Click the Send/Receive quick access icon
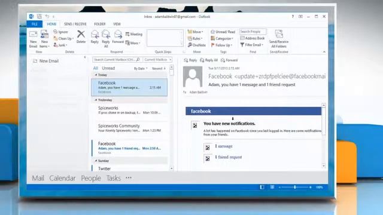This screenshot has height=215, width=383. [x=39, y=16]
